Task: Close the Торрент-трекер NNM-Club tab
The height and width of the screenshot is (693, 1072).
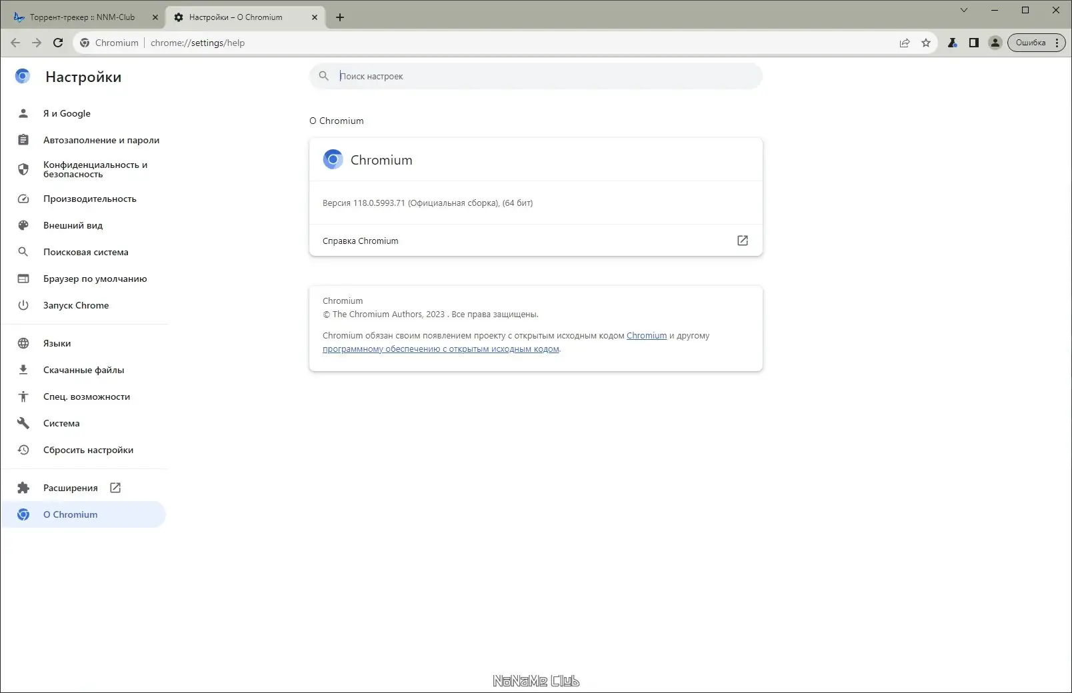Action: click(155, 17)
